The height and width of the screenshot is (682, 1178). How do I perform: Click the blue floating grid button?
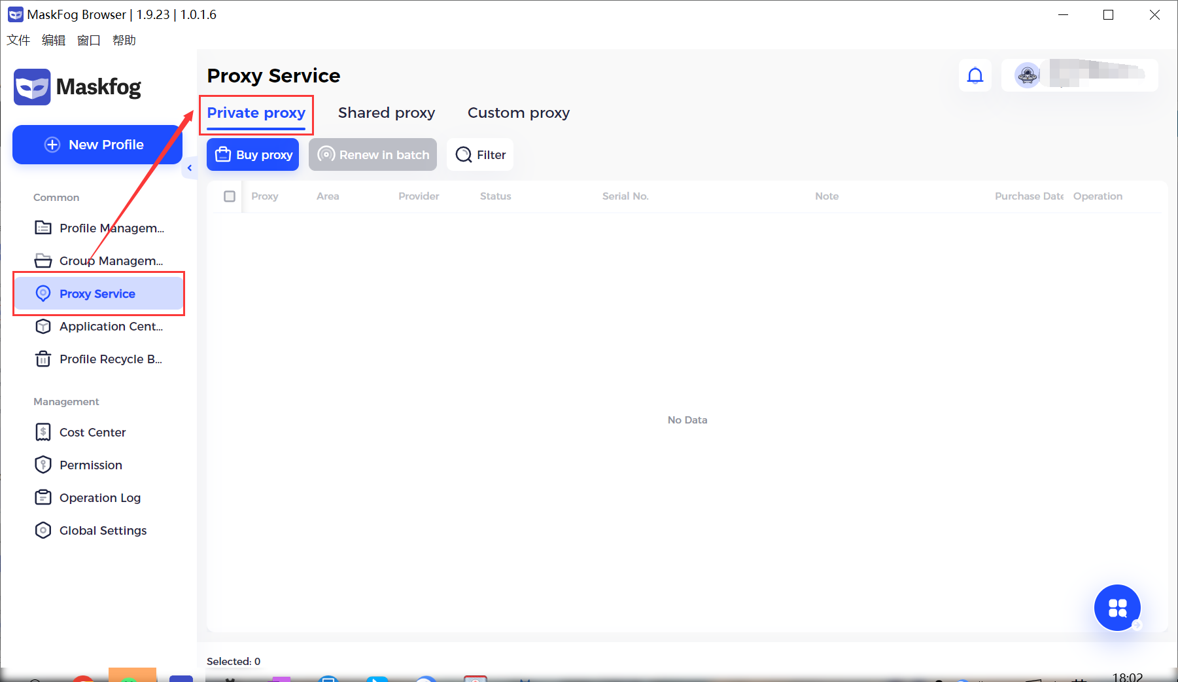1117,607
